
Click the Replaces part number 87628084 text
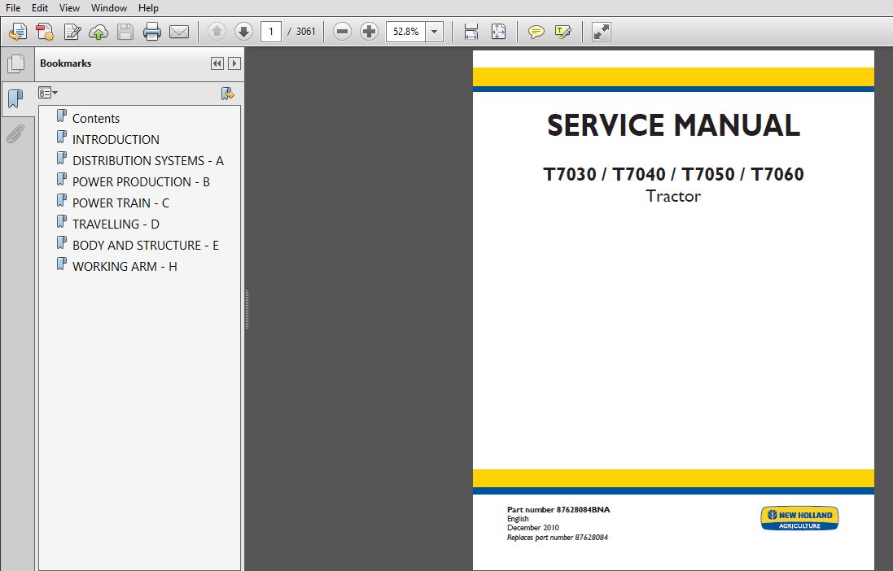pyautogui.click(x=557, y=538)
